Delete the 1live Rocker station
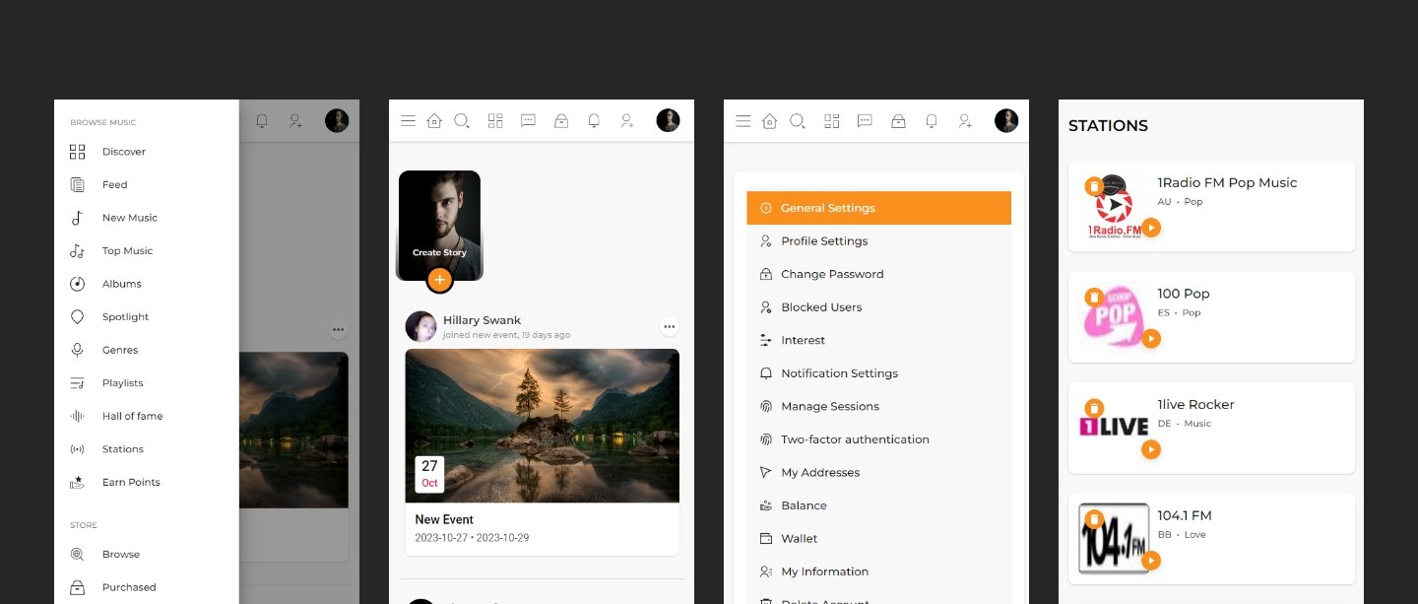 coord(1093,408)
